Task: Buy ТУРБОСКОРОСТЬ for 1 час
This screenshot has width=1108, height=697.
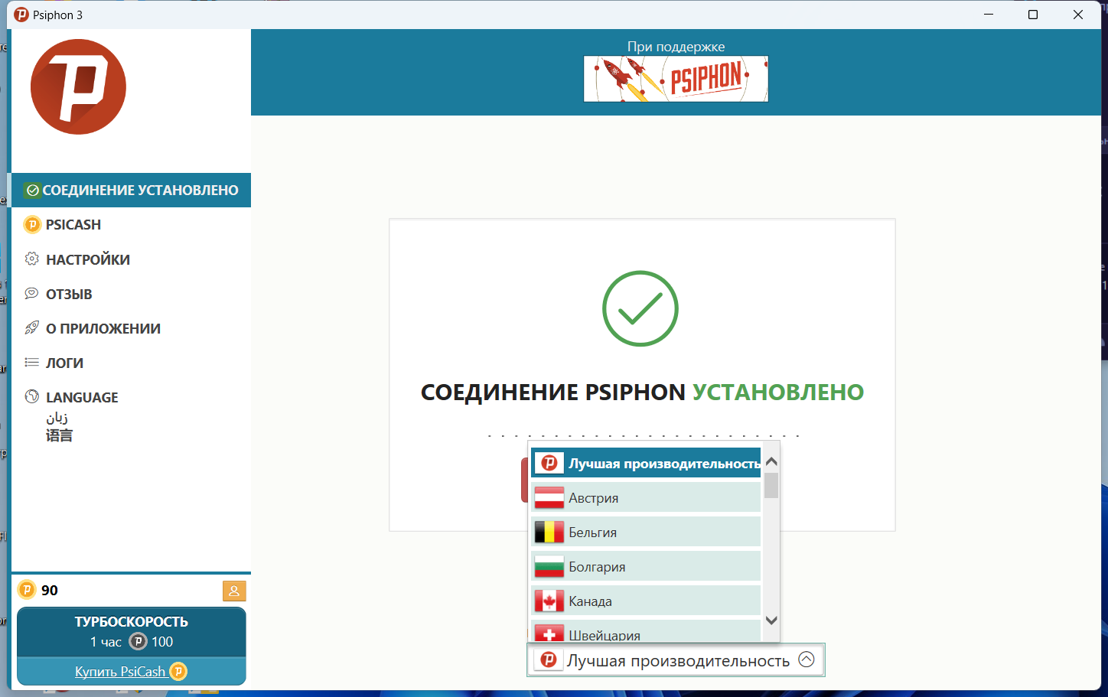Action: tap(132, 632)
